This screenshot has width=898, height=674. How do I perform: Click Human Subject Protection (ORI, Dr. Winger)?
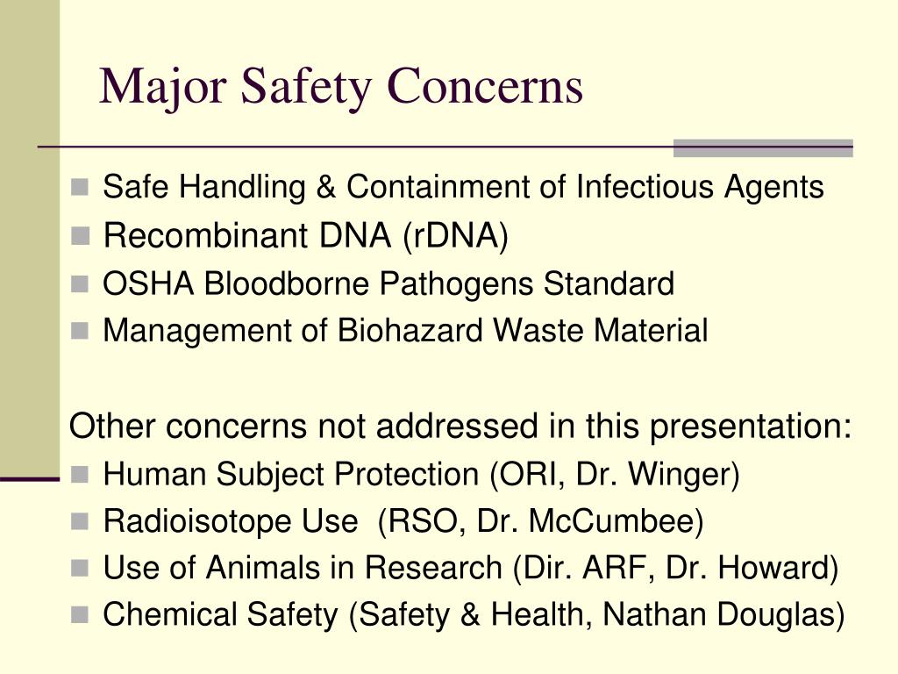pos(422,475)
